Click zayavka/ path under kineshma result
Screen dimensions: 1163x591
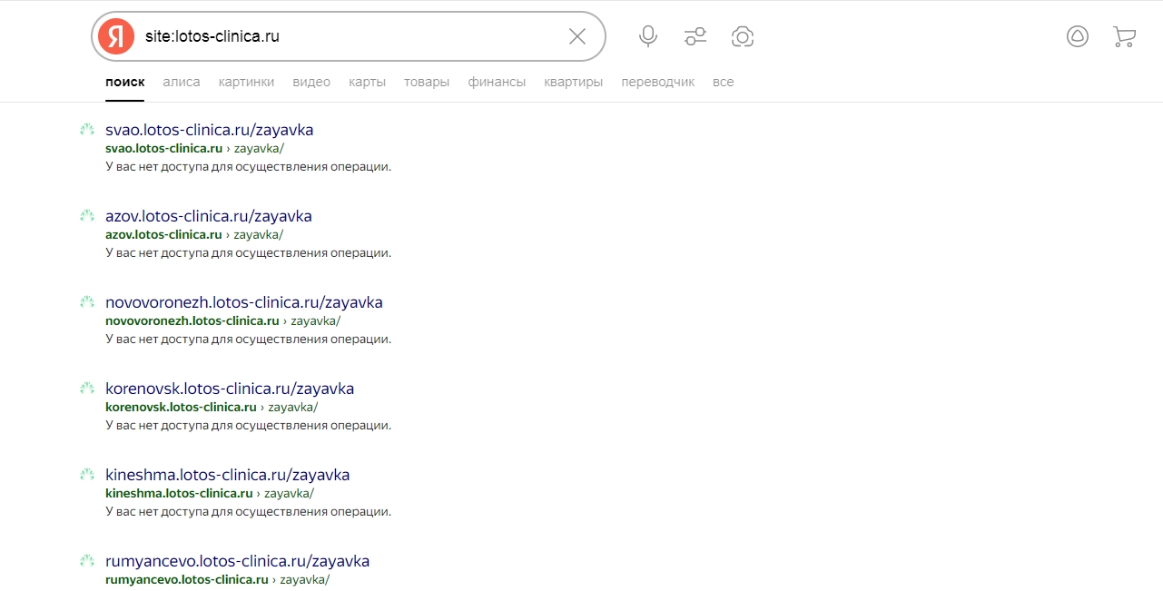pyautogui.click(x=290, y=493)
